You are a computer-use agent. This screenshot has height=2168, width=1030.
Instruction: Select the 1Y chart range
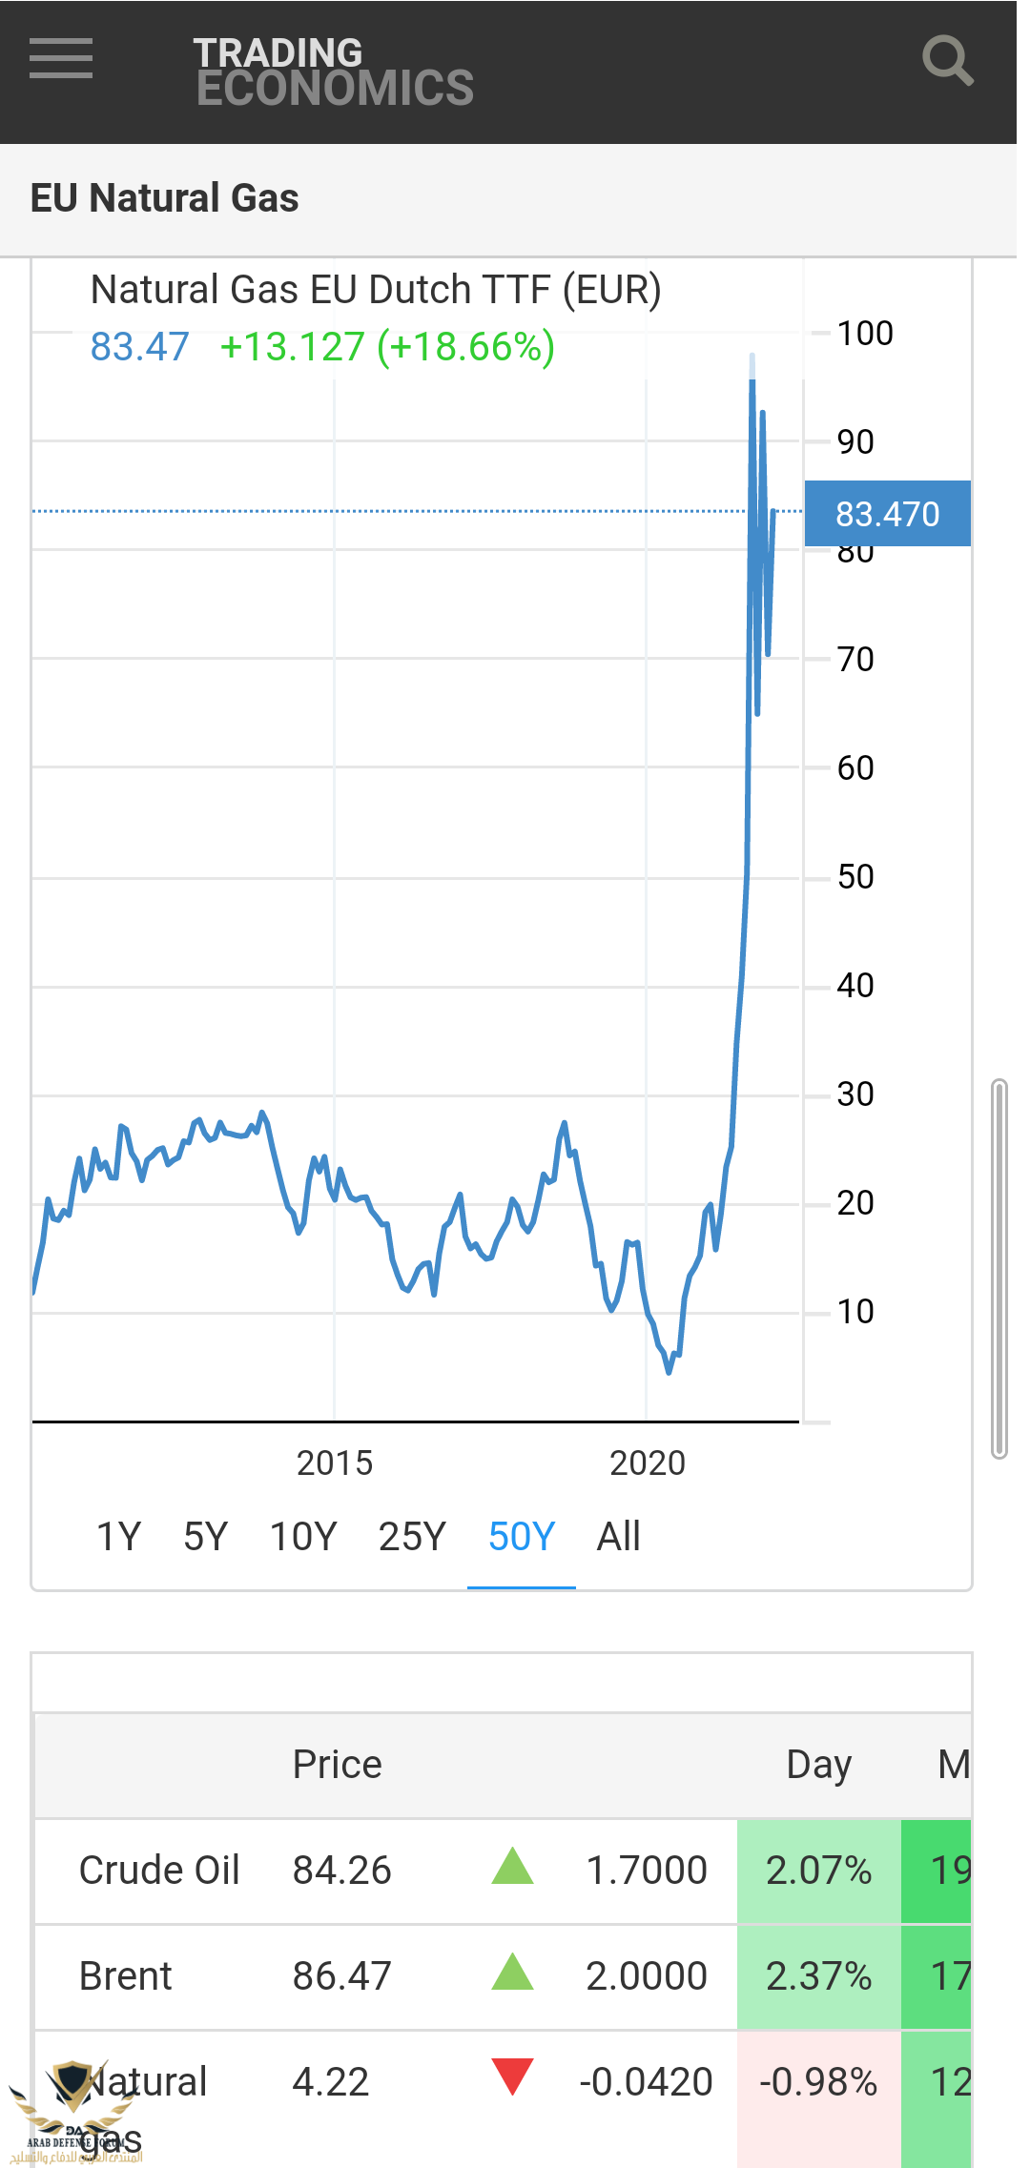[119, 1537]
